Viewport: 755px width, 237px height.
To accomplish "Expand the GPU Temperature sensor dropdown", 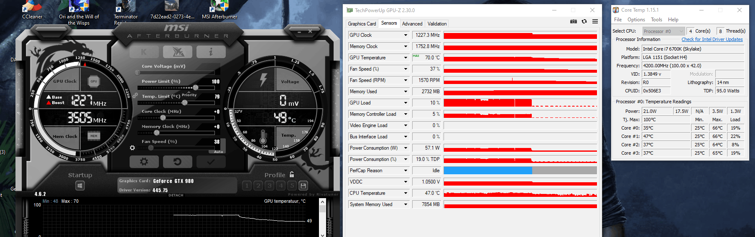I will (406, 58).
